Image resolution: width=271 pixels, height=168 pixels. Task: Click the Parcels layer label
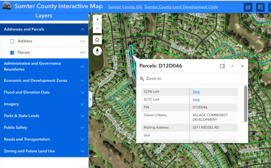coord(23,52)
